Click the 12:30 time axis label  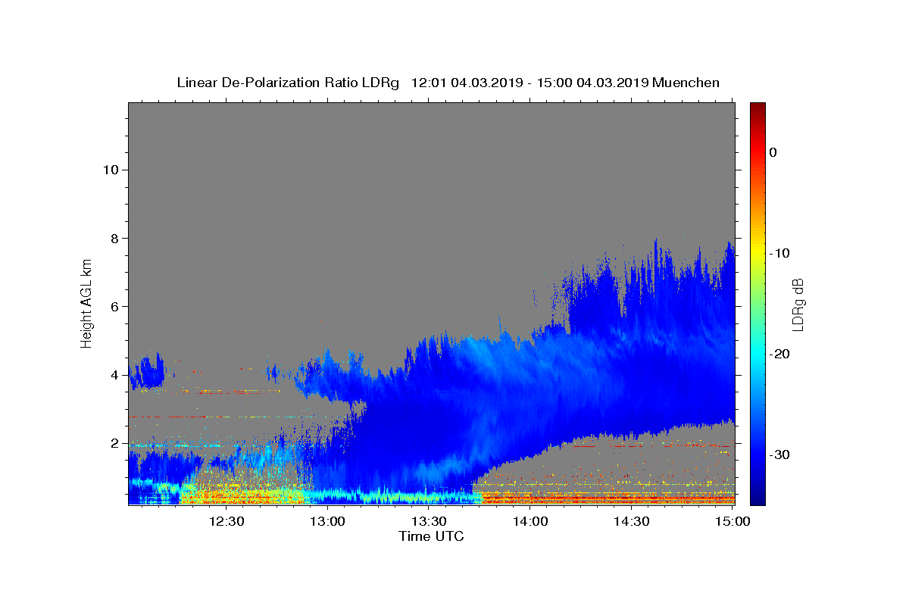pyautogui.click(x=226, y=521)
